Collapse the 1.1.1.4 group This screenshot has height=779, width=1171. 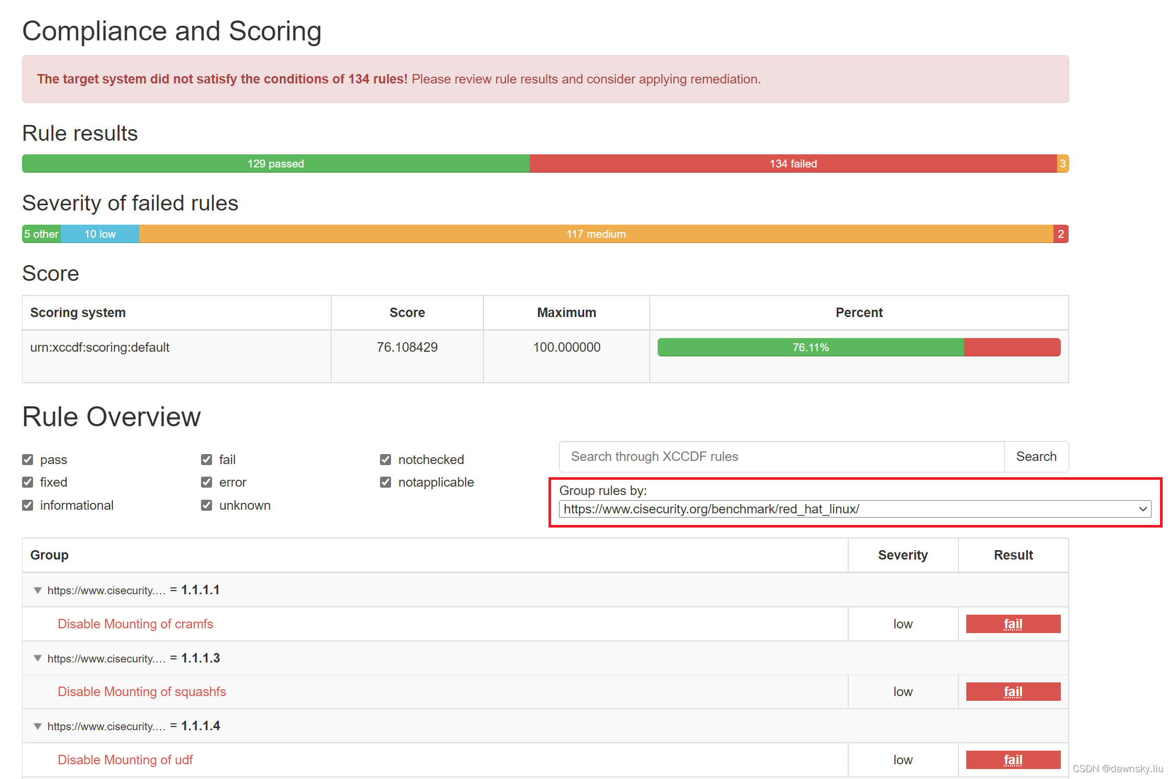tap(37, 726)
